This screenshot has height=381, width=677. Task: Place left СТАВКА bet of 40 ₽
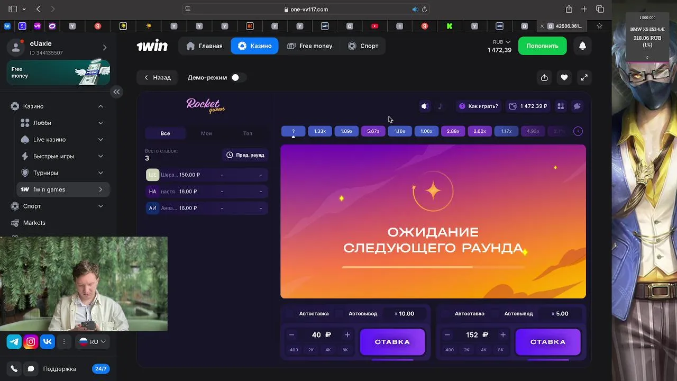coord(392,342)
